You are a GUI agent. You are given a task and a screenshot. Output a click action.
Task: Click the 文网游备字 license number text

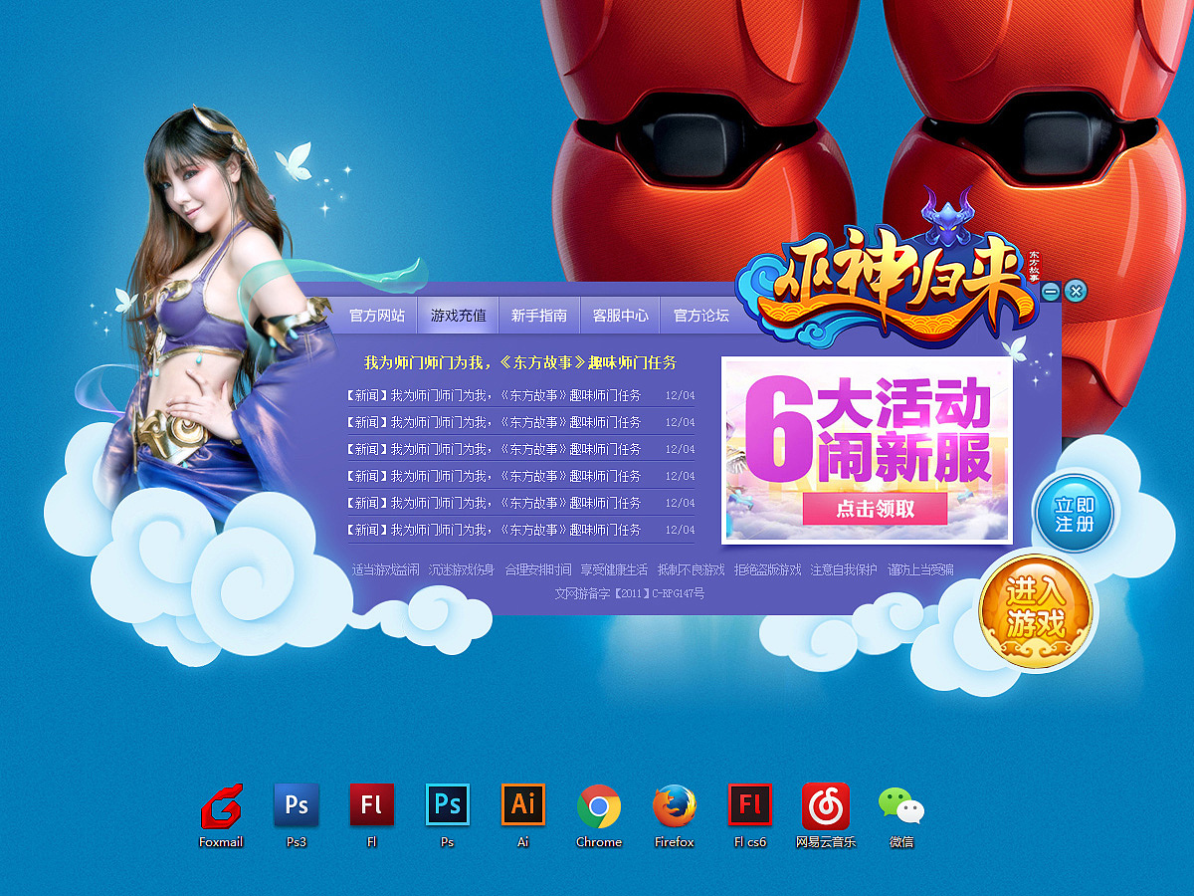(629, 593)
